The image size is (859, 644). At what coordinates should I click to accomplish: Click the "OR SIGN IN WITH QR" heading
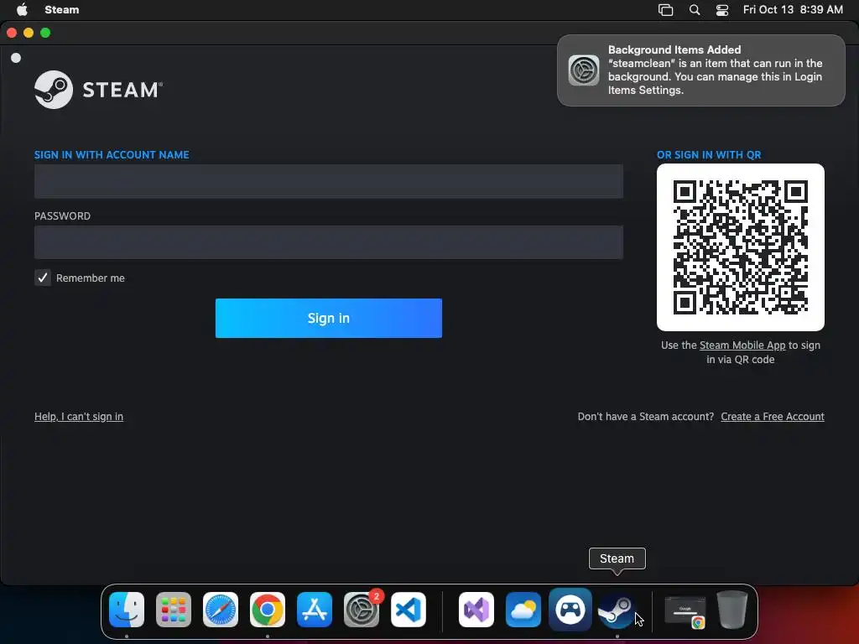709,155
